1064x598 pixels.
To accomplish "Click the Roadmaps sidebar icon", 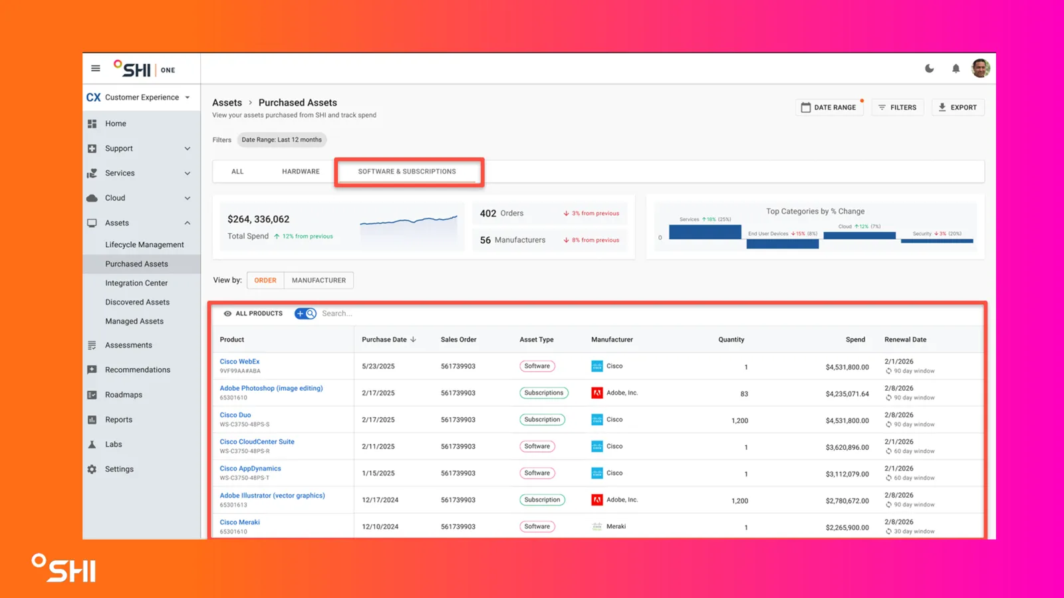I will [x=92, y=395].
